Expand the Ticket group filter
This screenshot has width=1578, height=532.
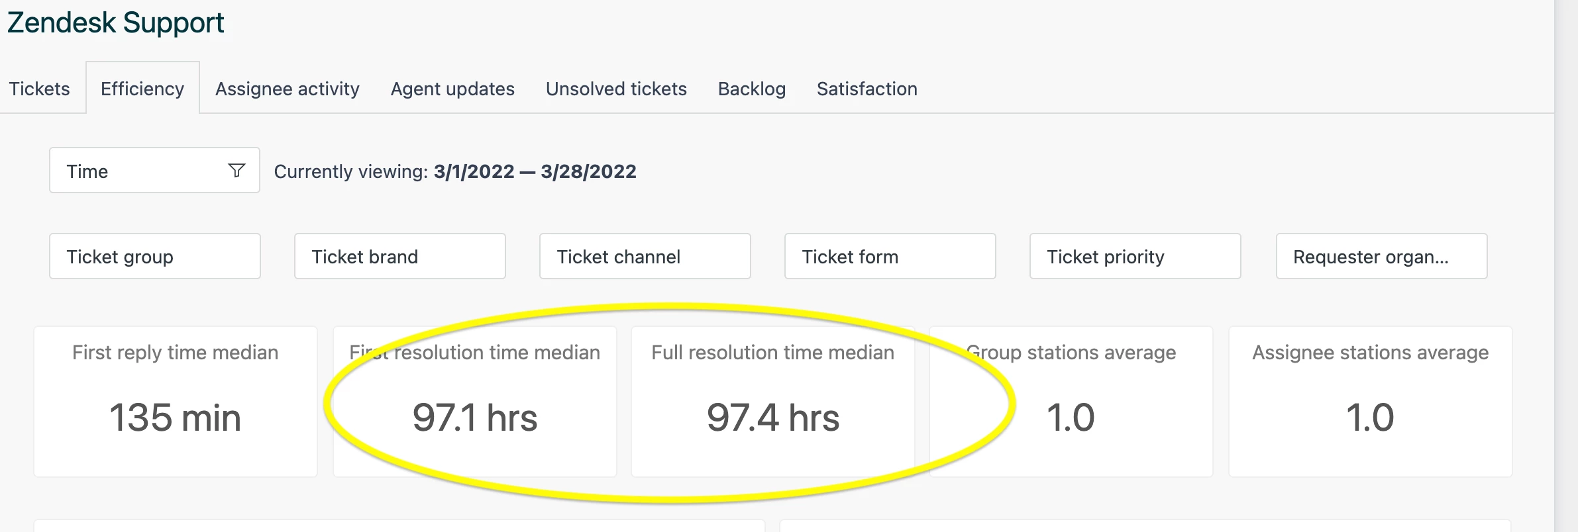coord(154,256)
